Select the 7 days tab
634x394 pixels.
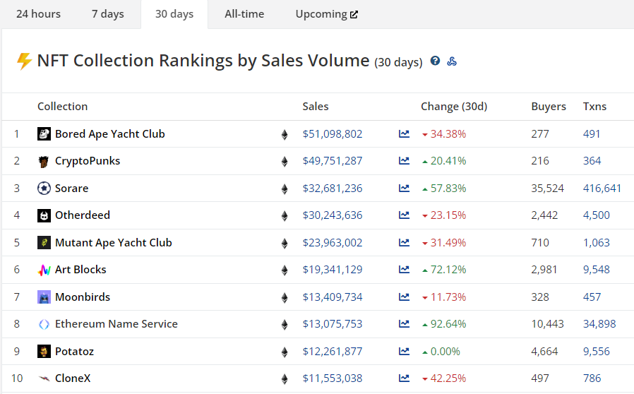(x=107, y=14)
